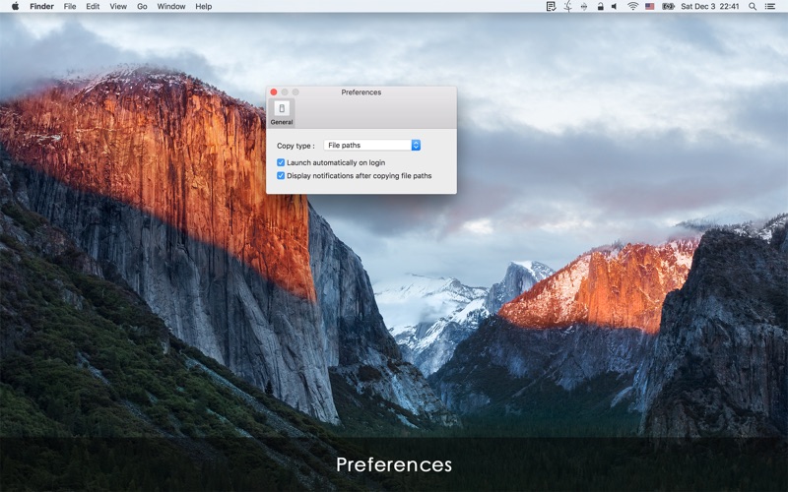Open the Help menu
Image resolution: width=788 pixels, height=492 pixels.
click(x=203, y=6)
